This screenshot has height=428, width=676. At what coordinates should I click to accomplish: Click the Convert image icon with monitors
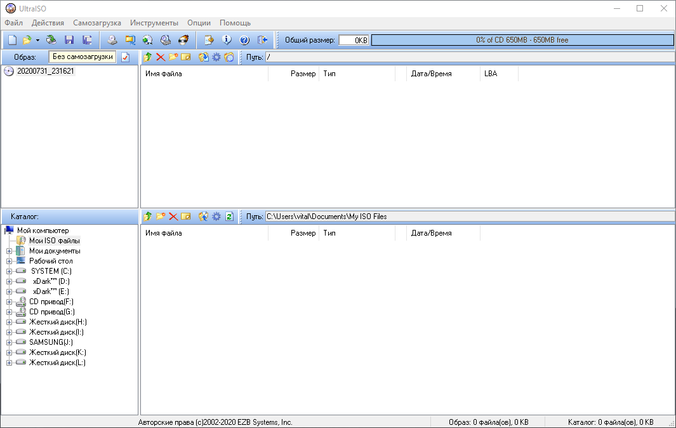point(129,40)
